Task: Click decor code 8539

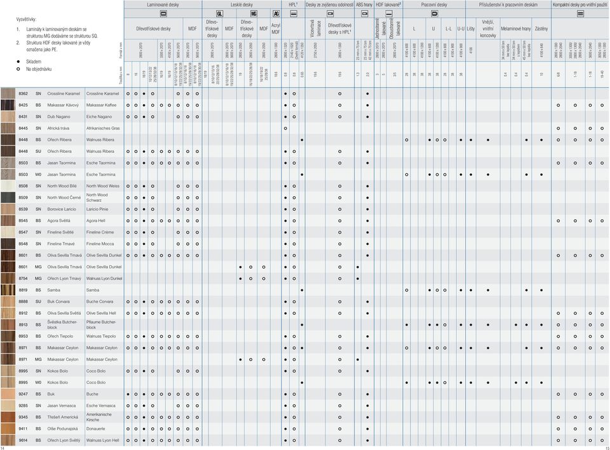Action: (23, 209)
